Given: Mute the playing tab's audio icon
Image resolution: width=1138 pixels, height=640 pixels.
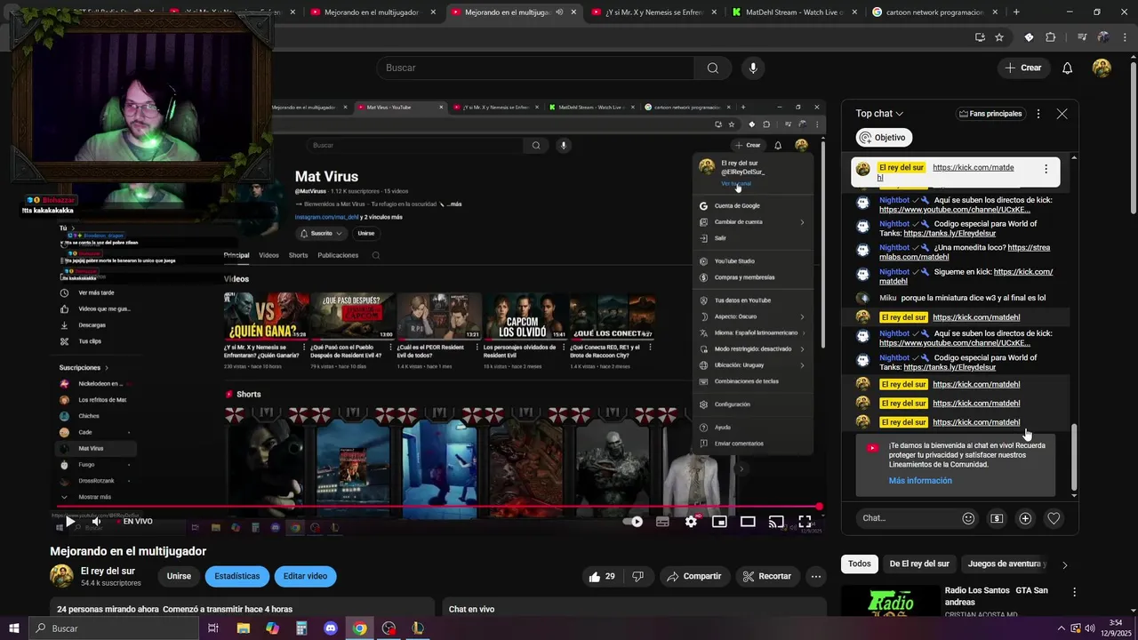Looking at the screenshot, I should click(559, 12).
